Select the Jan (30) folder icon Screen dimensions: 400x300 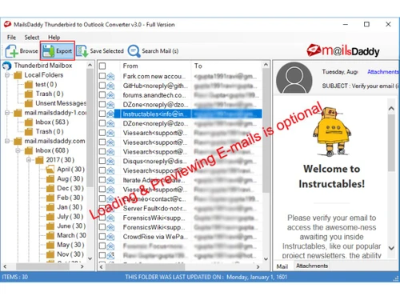point(50,207)
